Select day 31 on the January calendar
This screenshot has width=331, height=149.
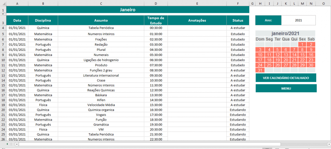[260, 70]
